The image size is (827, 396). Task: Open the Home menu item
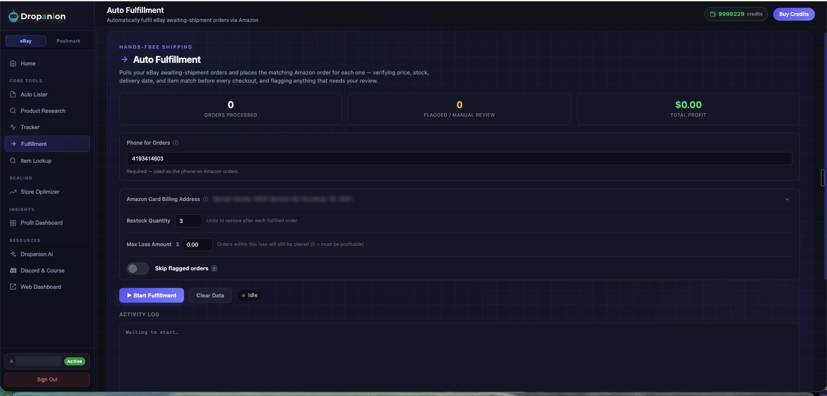pos(47,63)
